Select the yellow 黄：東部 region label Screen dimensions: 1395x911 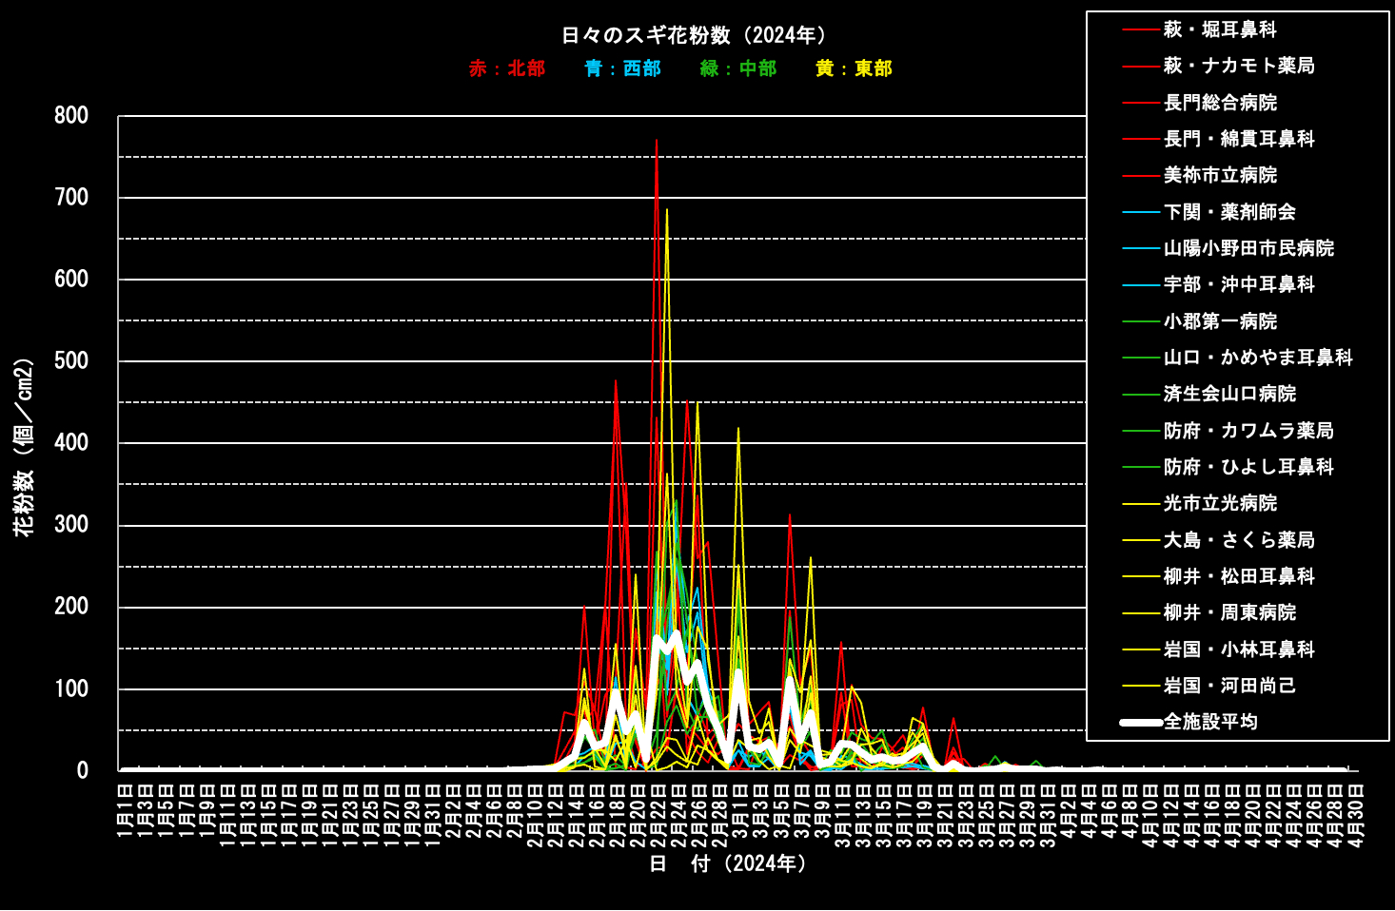click(x=855, y=68)
